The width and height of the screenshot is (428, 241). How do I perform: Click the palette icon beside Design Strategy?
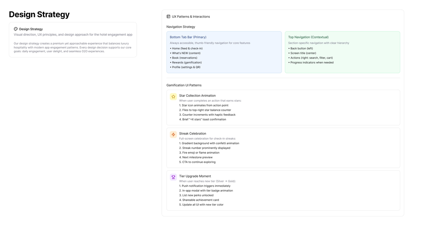16,29
